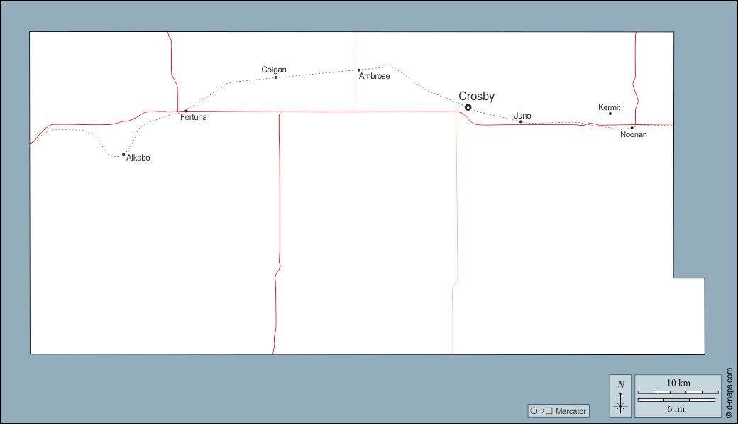Pick the Alkabo town dot marker

123,154
